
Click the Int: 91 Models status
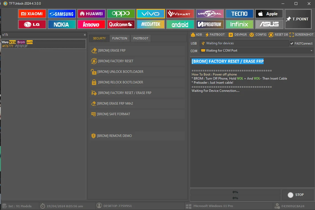[x=17, y=206]
